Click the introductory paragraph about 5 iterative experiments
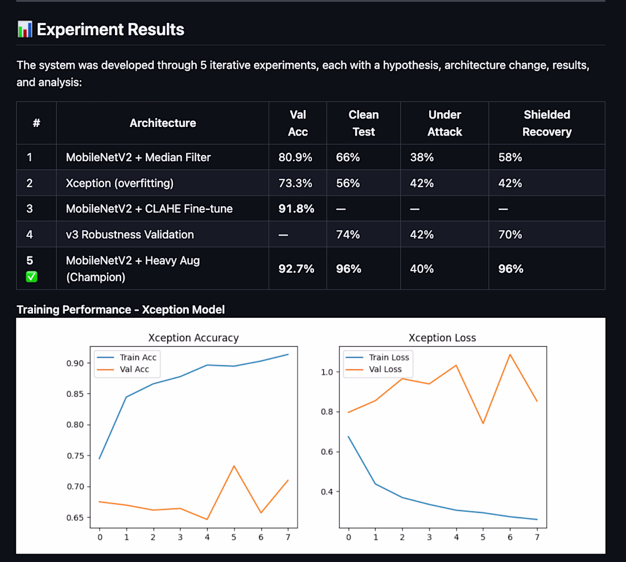 [x=303, y=73]
